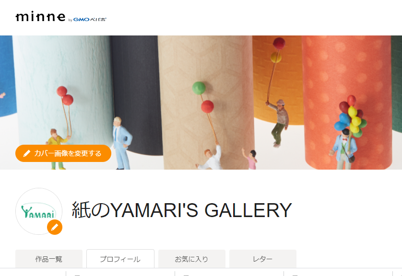Viewport: 402px width, 276px height.
Task: Click the 紙のYAMARI'S GALLERY title
Action: pos(182,210)
